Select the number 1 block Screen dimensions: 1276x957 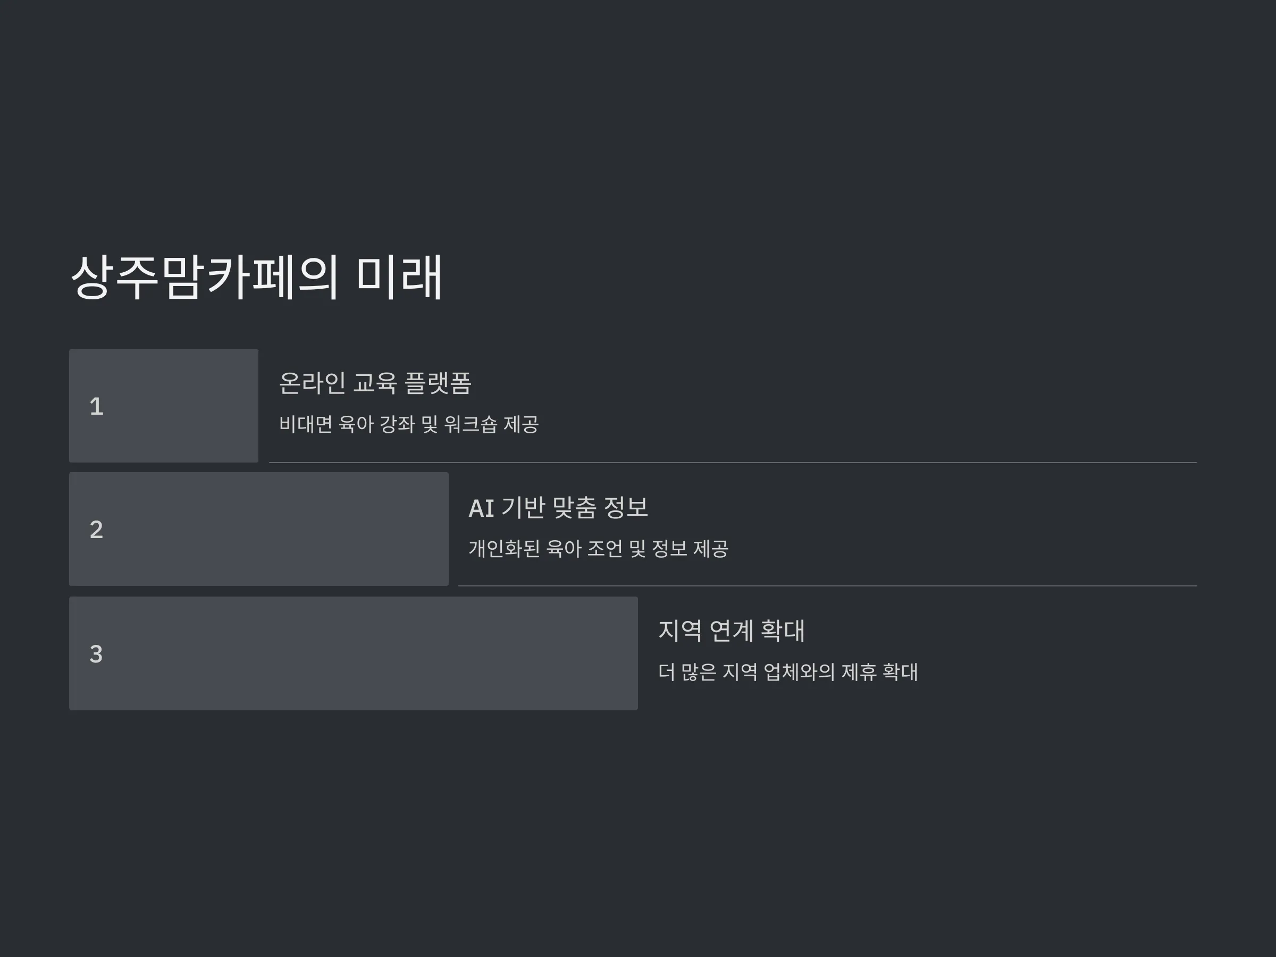164,406
